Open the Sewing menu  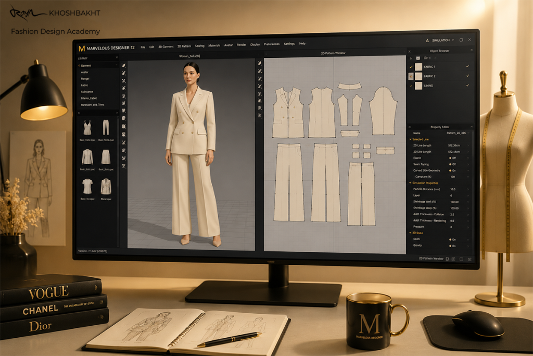tap(199, 46)
